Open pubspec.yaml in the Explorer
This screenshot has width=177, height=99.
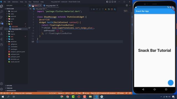click(x=15, y=57)
